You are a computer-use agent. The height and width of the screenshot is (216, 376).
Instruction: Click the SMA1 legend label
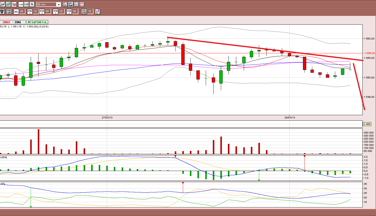click(x=7, y=22)
